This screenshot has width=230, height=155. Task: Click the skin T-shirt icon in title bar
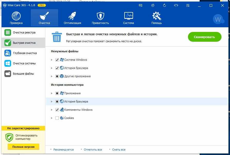pos(176,5)
